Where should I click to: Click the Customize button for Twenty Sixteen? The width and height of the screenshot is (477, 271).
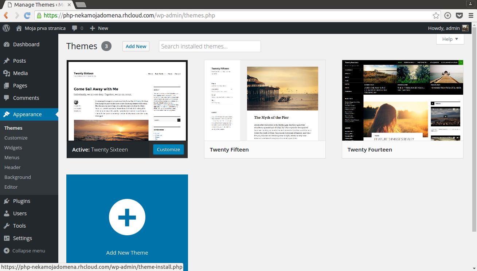click(168, 150)
